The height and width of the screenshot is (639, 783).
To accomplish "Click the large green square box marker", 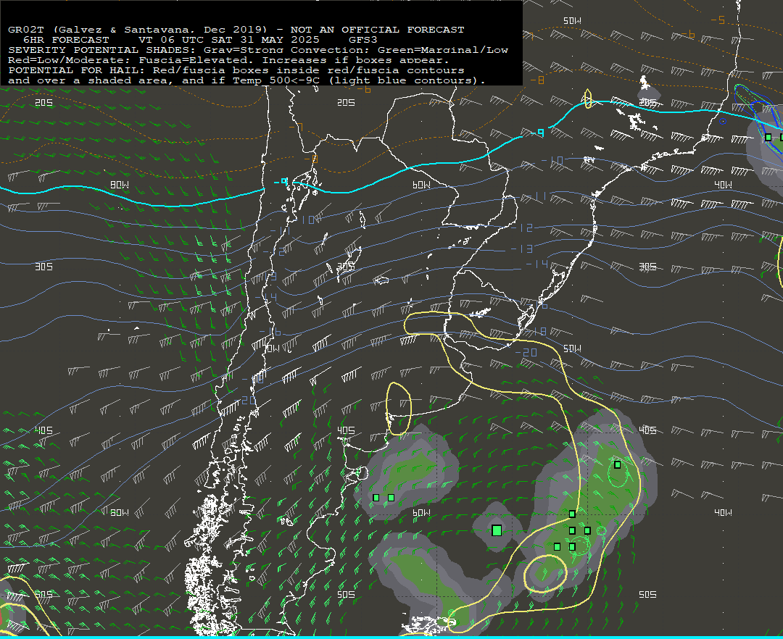I will coord(497,530).
